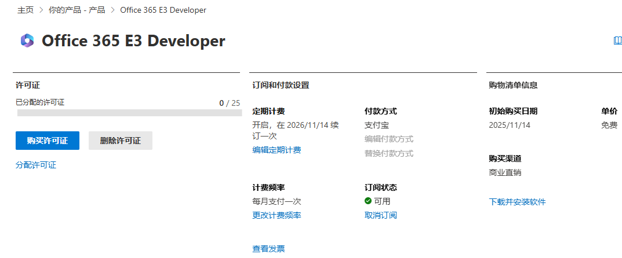
Task: Click the 编辑定期计费 link
Action: pos(277,150)
